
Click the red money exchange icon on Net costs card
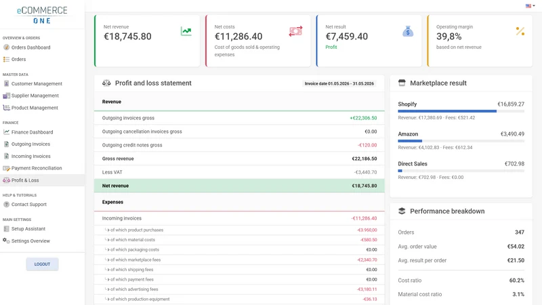pyautogui.click(x=295, y=31)
